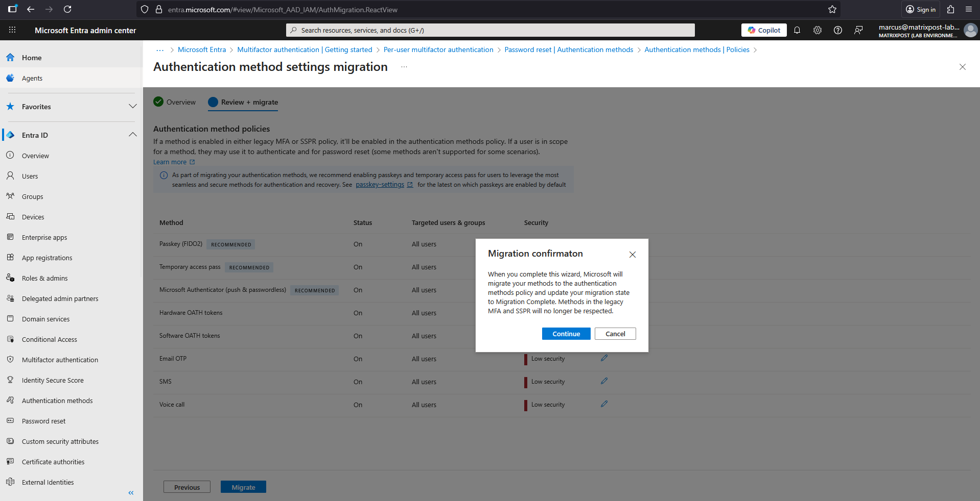Click the Method column header
This screenshot has height=501, width=980.
[x=171, y=222]
